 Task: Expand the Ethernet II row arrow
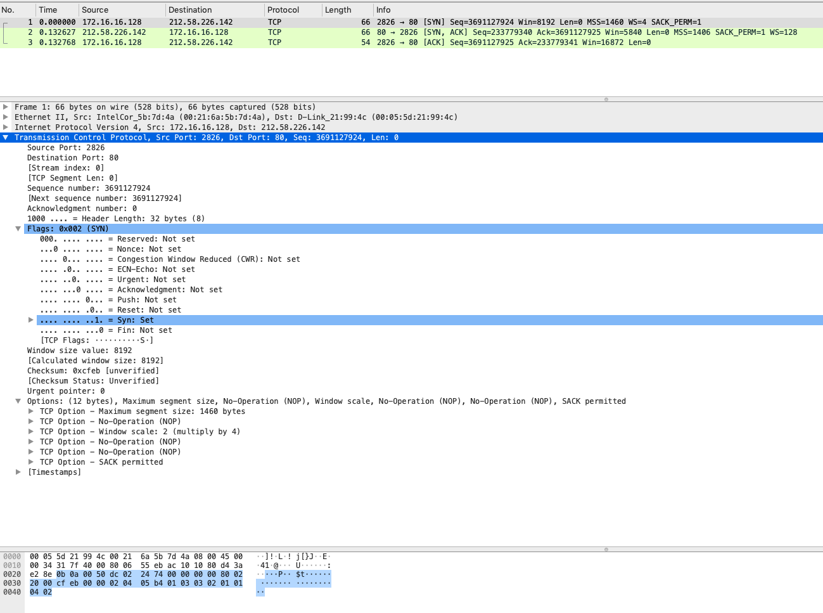[6, 117]
